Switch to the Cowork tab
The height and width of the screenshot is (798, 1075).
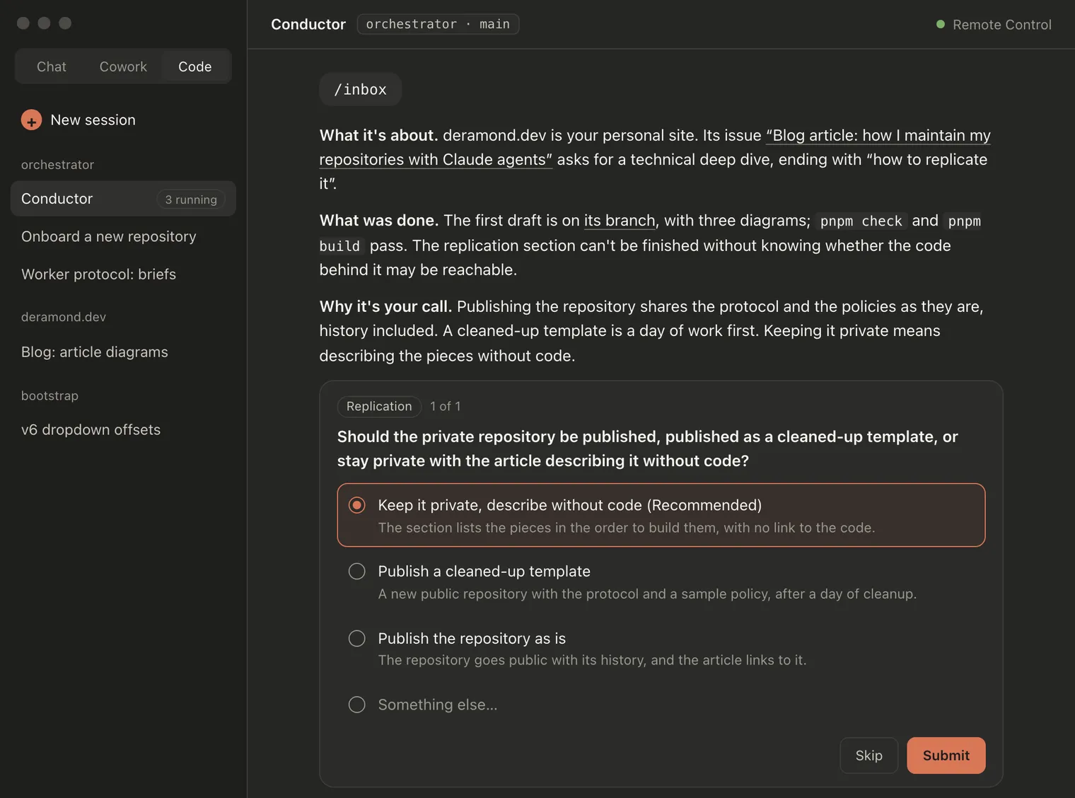(123, 66)
